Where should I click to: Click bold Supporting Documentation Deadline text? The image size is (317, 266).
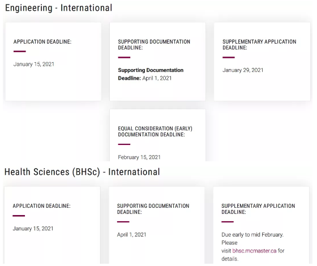[x=151, y=74]
